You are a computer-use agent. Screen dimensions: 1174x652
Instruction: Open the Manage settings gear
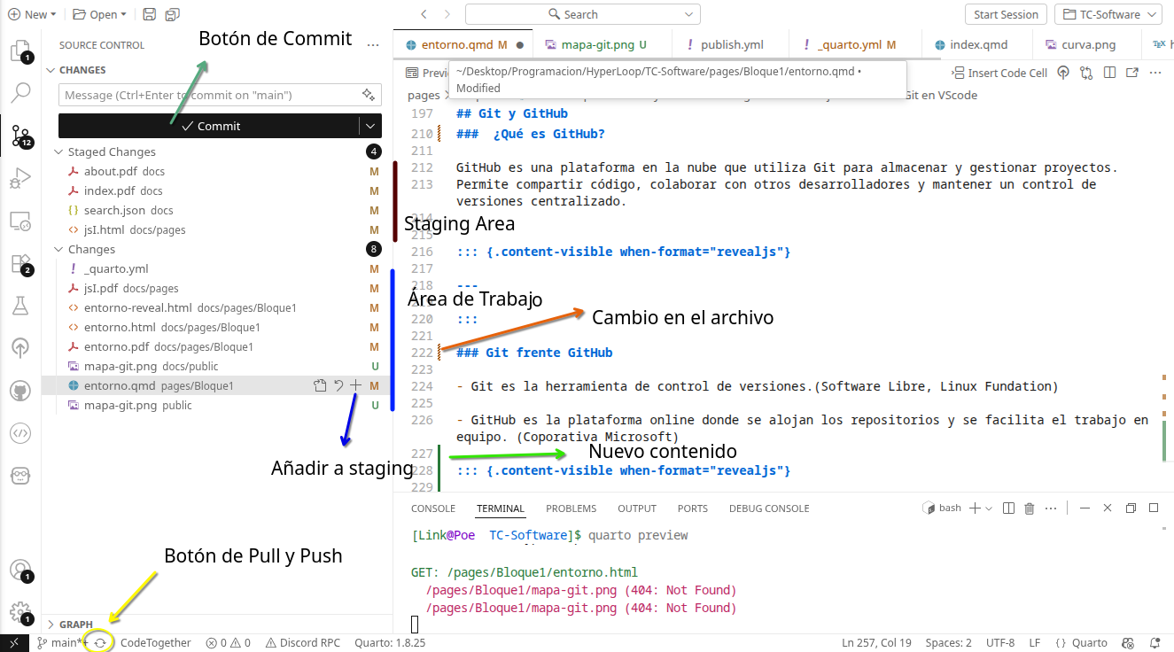tap(19, 611)
